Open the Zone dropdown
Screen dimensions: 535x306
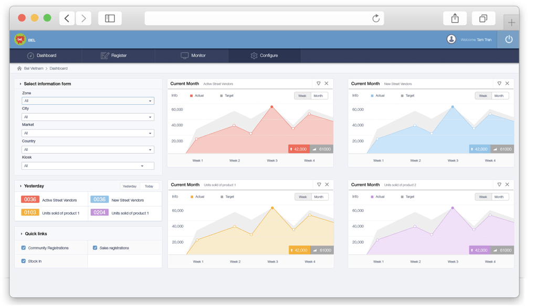[x=88, y=101]
